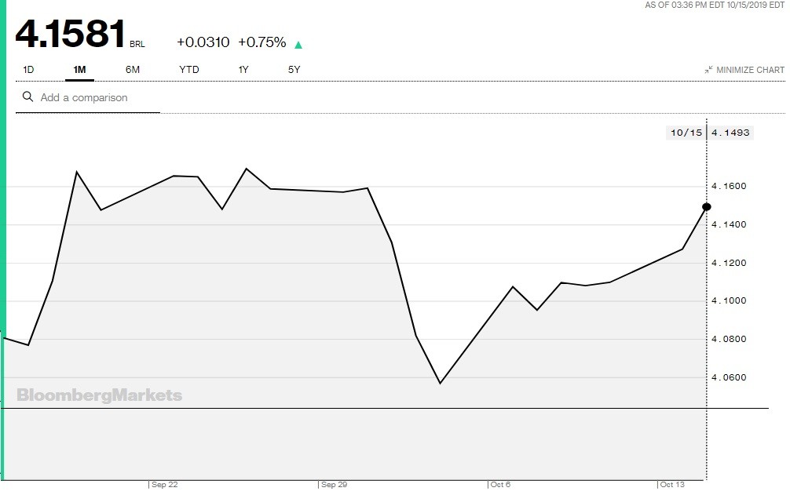Click the BloombergMarkets watermark logo
790x495 pixels.
(99, 395)
